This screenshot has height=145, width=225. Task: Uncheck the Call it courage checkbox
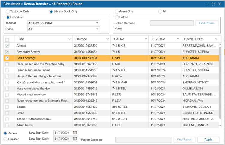(x=7, y=58)
